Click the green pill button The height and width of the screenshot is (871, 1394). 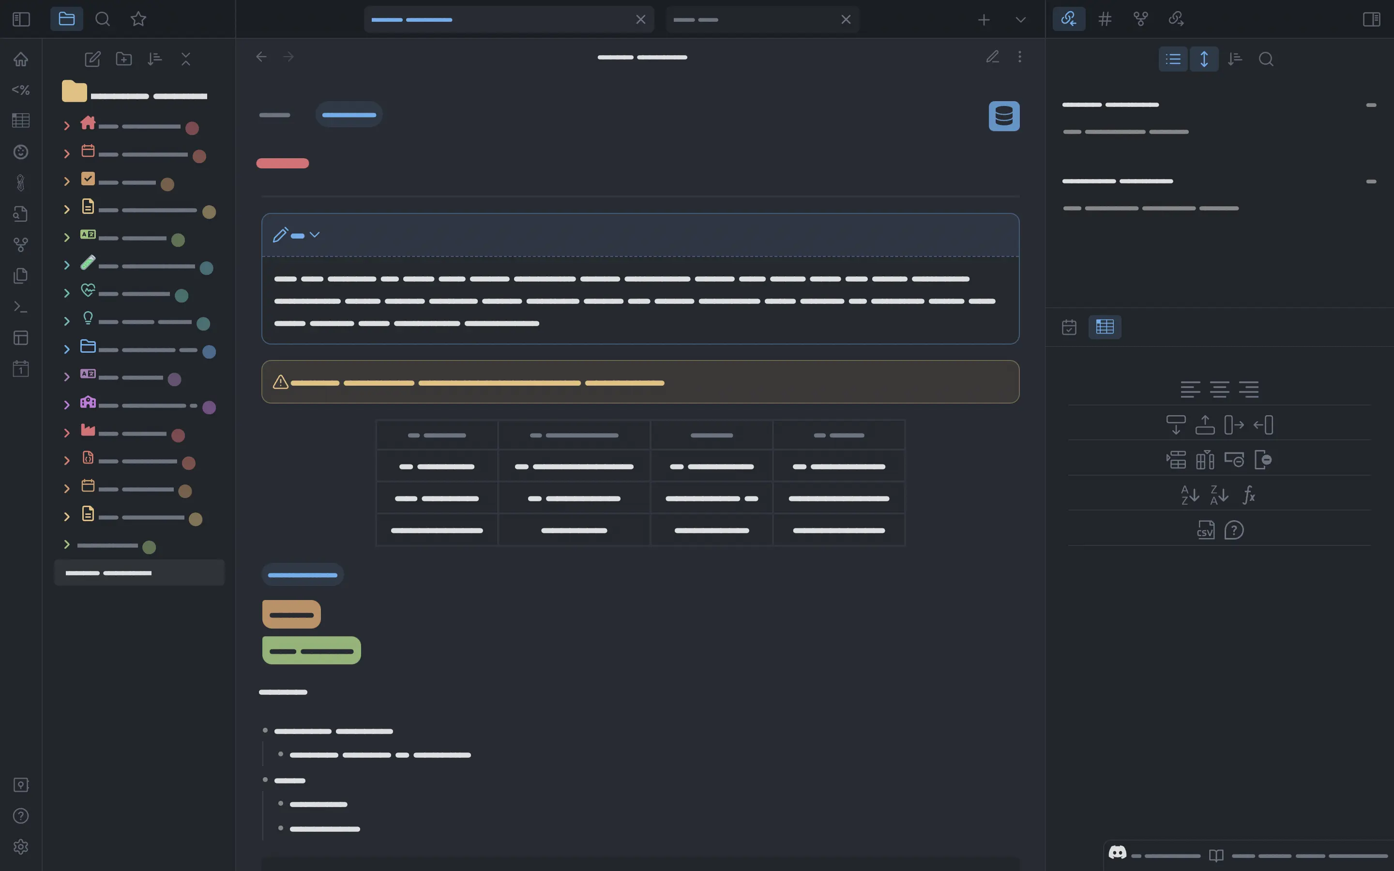[311, 650]
